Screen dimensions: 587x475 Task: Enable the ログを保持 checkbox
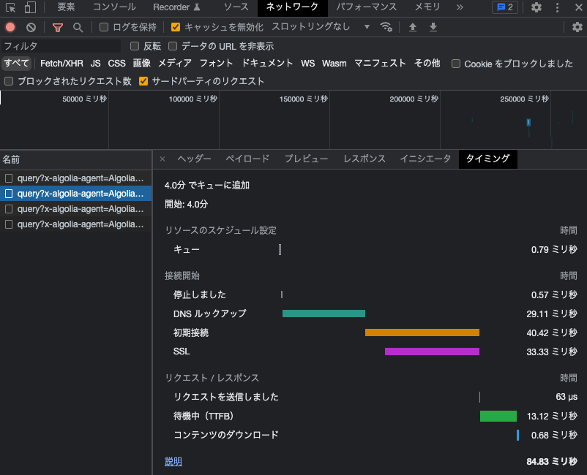point(104,27)
